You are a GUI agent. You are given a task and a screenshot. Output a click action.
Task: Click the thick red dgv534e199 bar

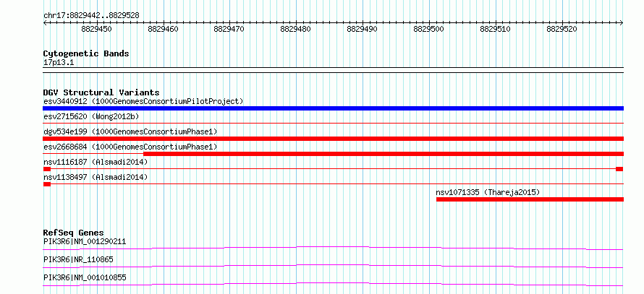coord(333,139)
